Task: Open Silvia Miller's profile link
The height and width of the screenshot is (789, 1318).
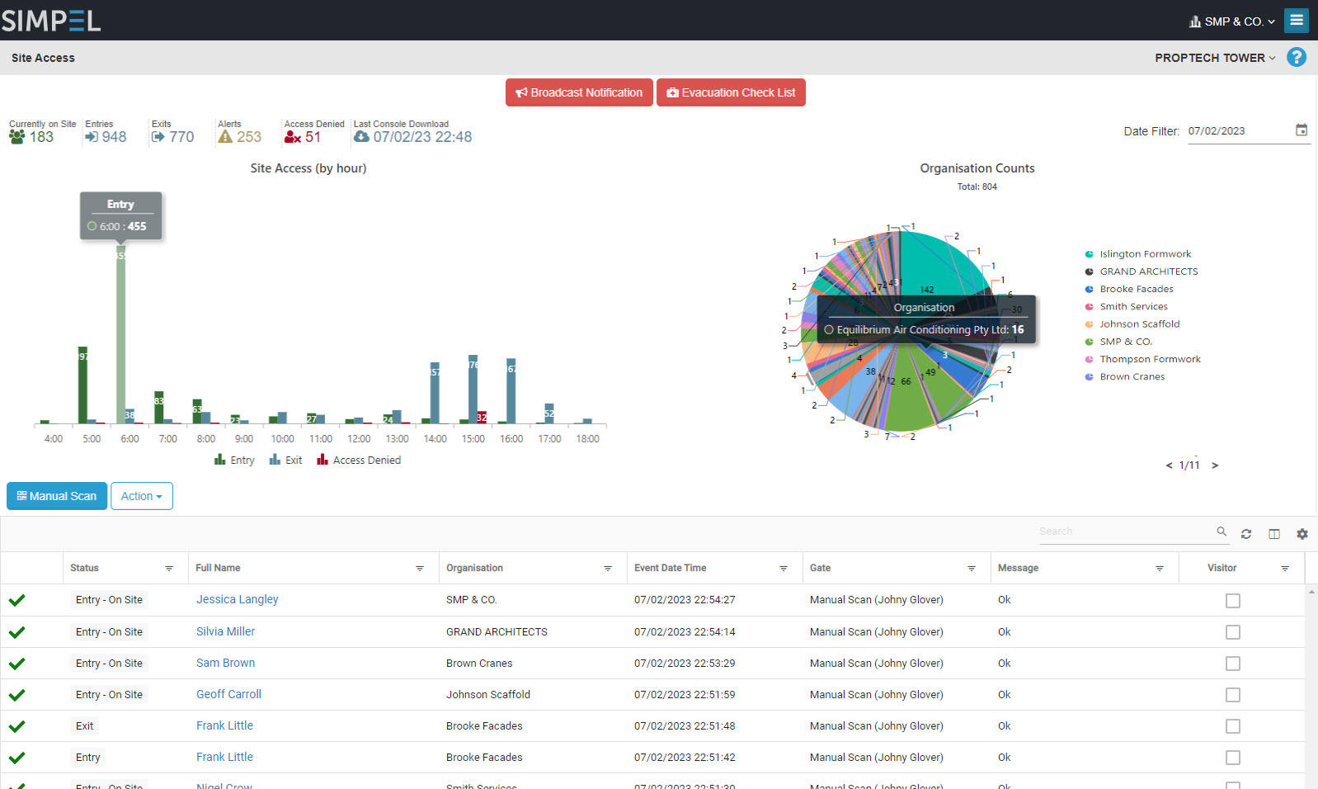Action: [225, 631]
